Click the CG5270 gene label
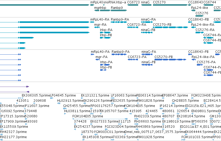This screenshot has width=221, height=141. tap(159, 2)
